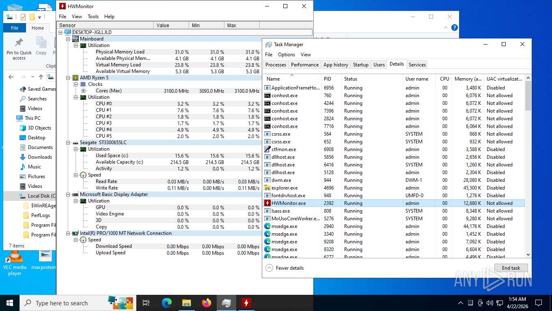Collapse the AMD Ryzen 5 node
552x311 pixels.
pos(68,78)
